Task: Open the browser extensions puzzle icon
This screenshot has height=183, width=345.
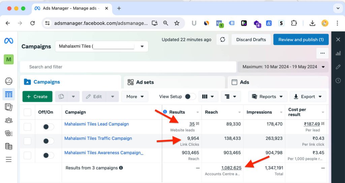Action: [294, 23]
